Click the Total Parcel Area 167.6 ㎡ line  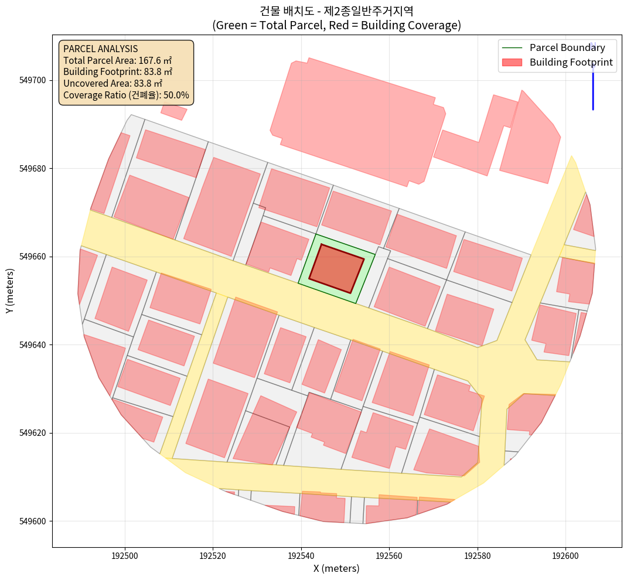(x=117, y=60)
